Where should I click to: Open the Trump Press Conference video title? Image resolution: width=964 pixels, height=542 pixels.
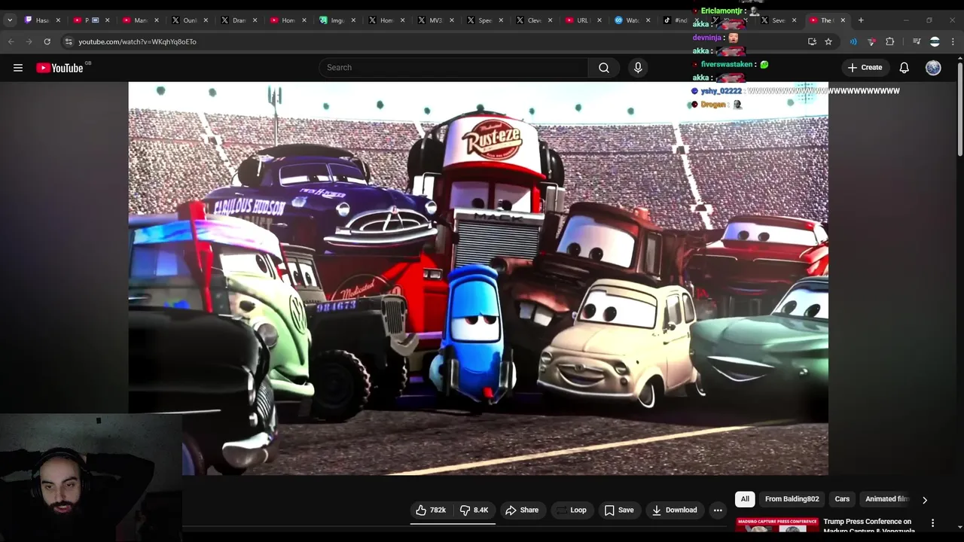868,525
